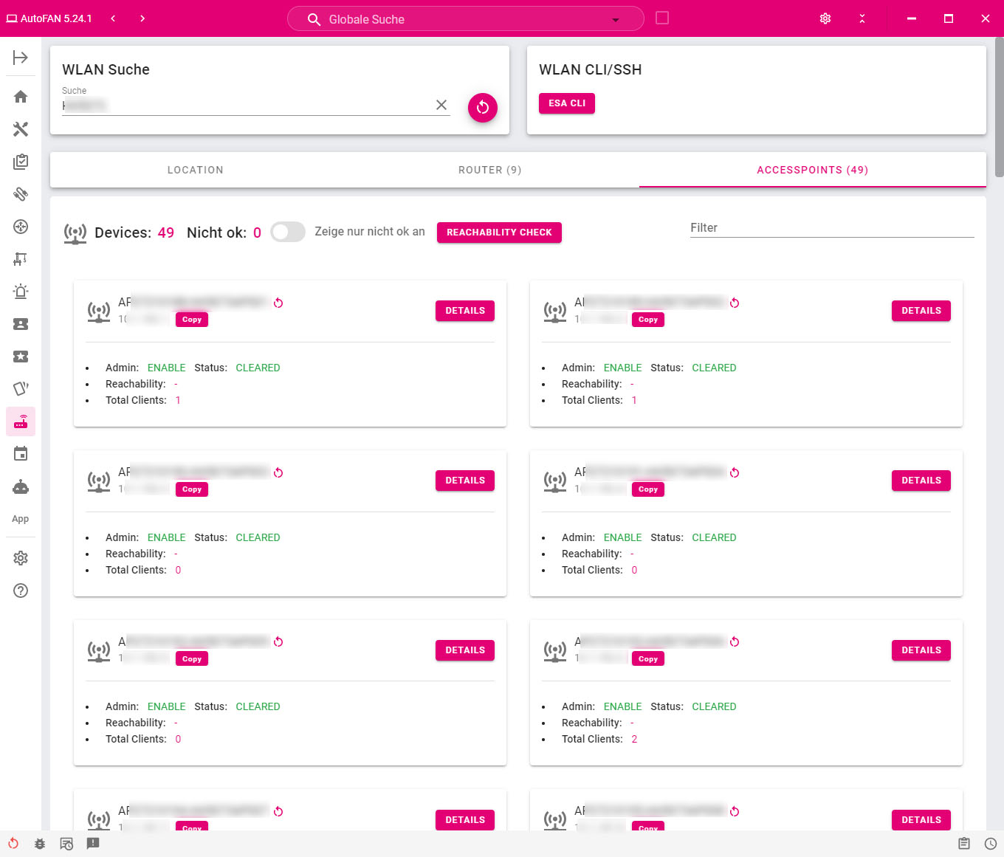Viewport: 1004px width, 857px height.
Task: Click the Nicht ok count 0
Action: pyautogui.click(x=257, y=233)
